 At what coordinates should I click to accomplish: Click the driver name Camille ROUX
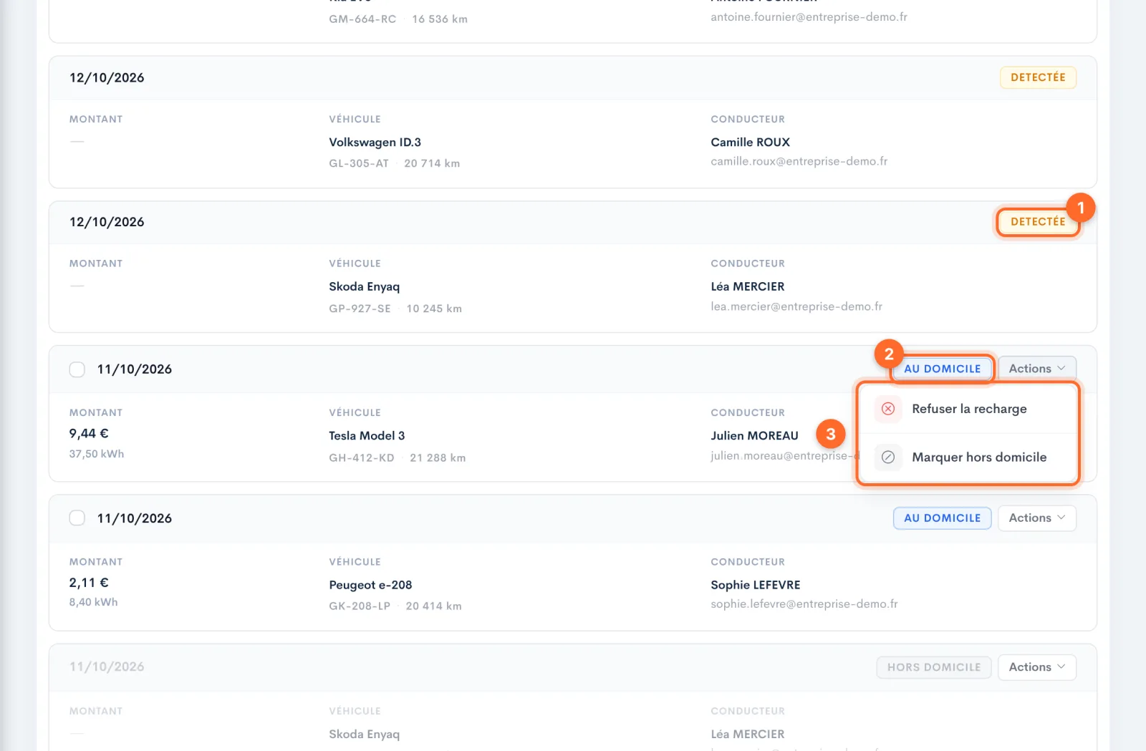click(x=750, y=142)
